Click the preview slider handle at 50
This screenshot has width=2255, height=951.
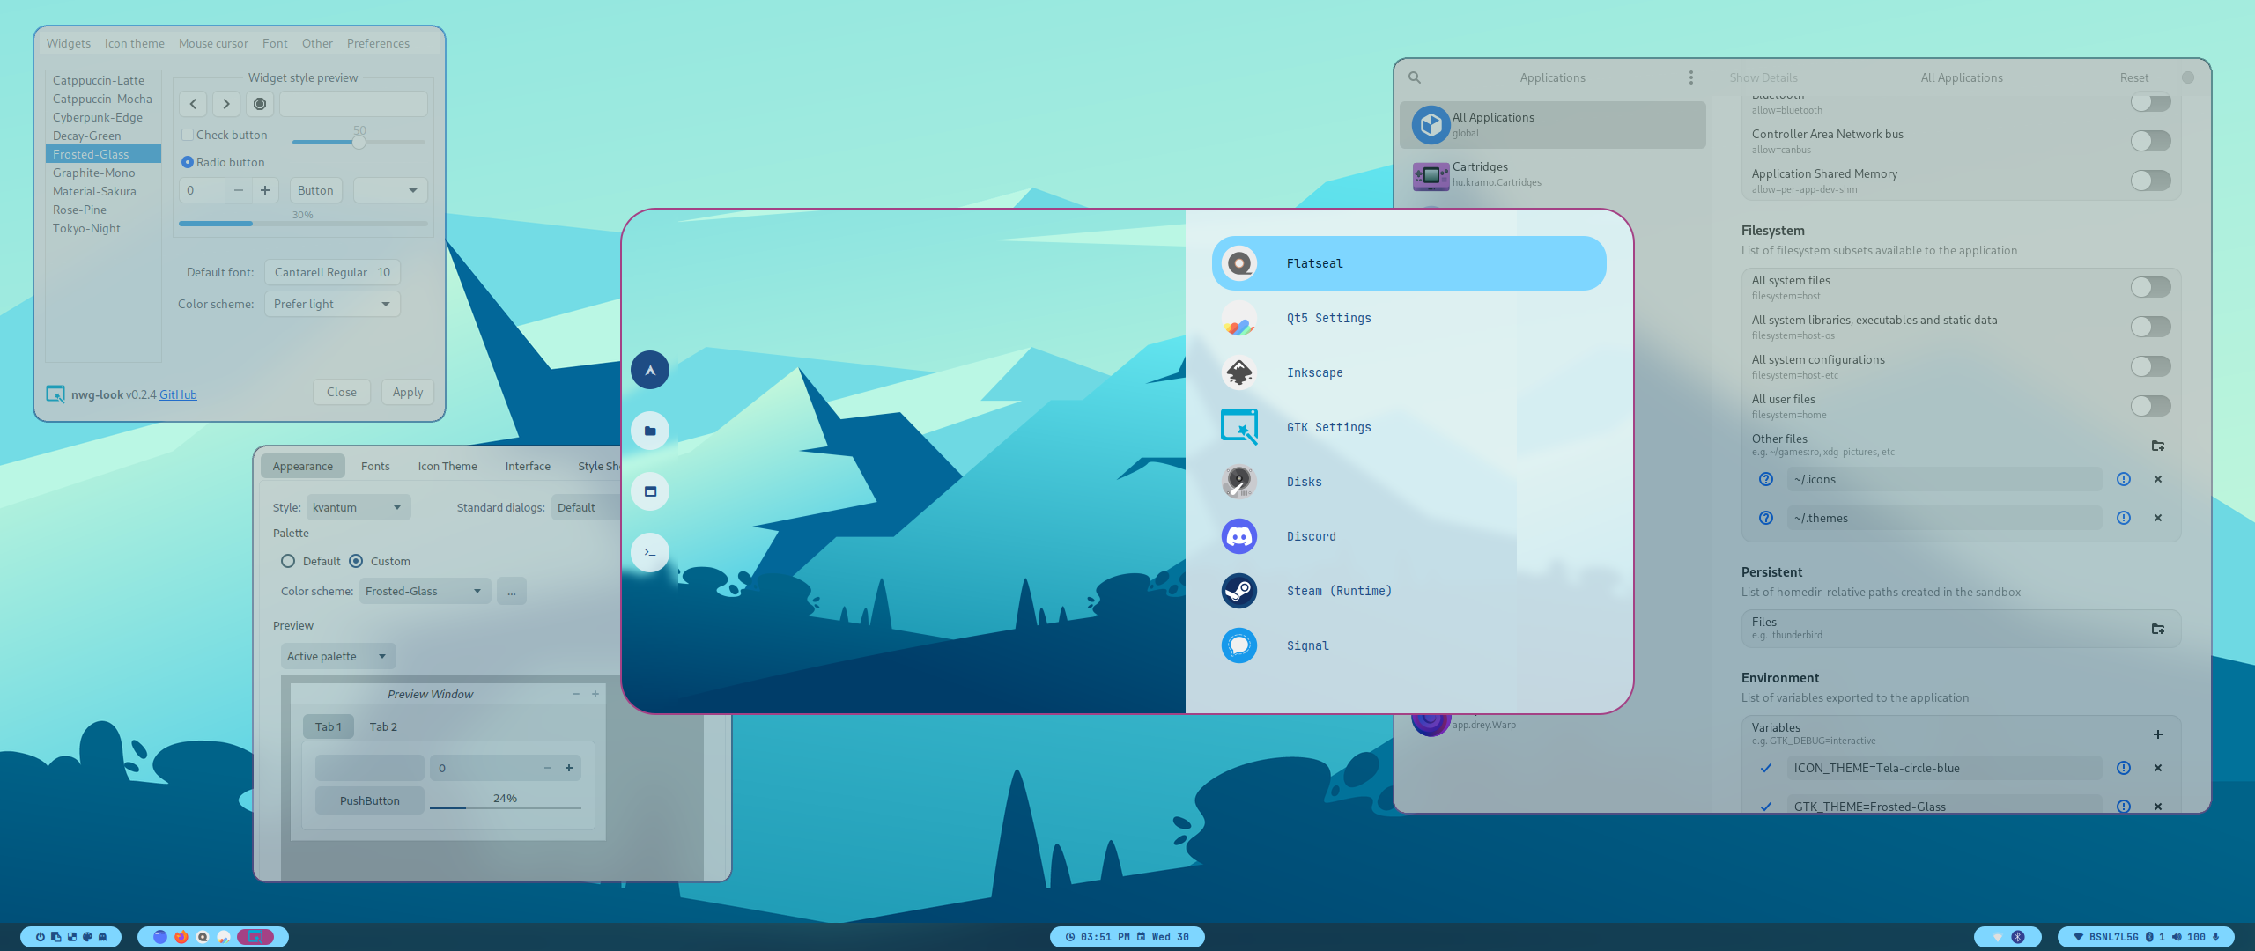pyautogui.click(x=359, y=143)
